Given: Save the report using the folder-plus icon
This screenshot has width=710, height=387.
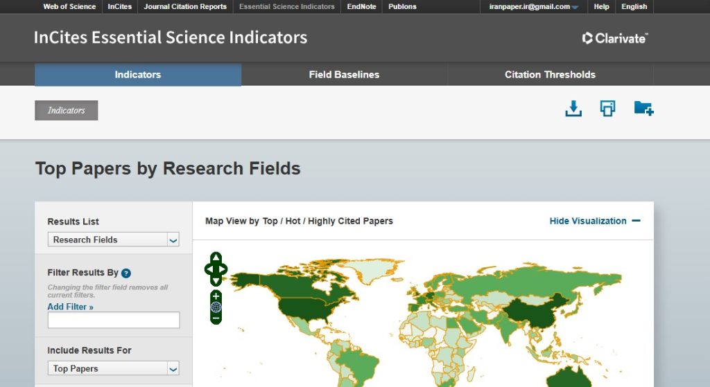Looking at the screenshot, I should click(643, 109).
